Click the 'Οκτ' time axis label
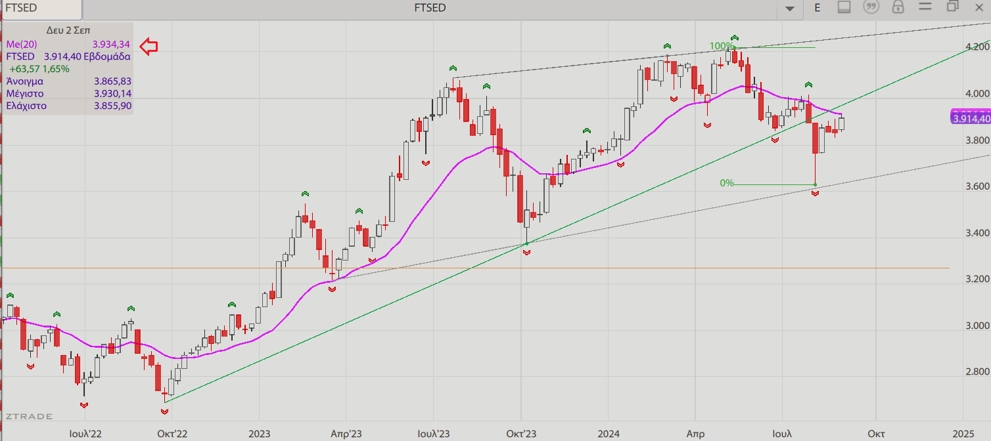The width and height of the screenshot is (991, 441). (875, 433)
